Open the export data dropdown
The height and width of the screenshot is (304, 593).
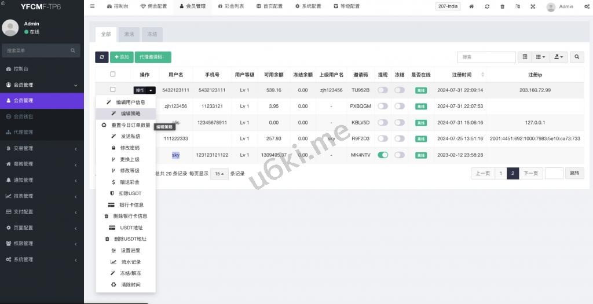pos(558,57)
